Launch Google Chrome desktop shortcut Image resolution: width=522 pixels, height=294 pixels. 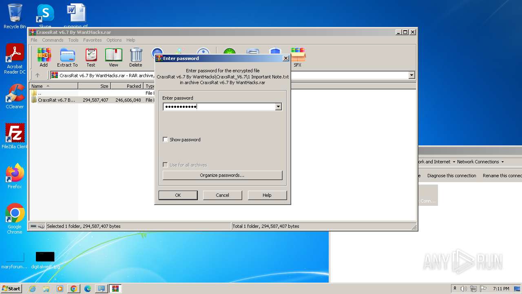click(x=15, y=218)
